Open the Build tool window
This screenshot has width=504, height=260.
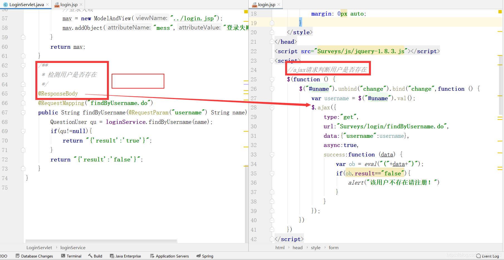click(x=95, y=256)
